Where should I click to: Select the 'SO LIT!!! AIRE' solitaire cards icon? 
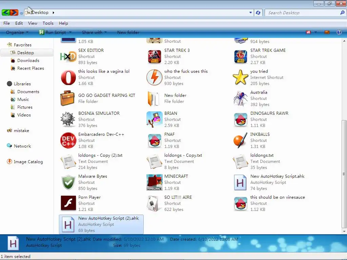click(x=153, y=203)
